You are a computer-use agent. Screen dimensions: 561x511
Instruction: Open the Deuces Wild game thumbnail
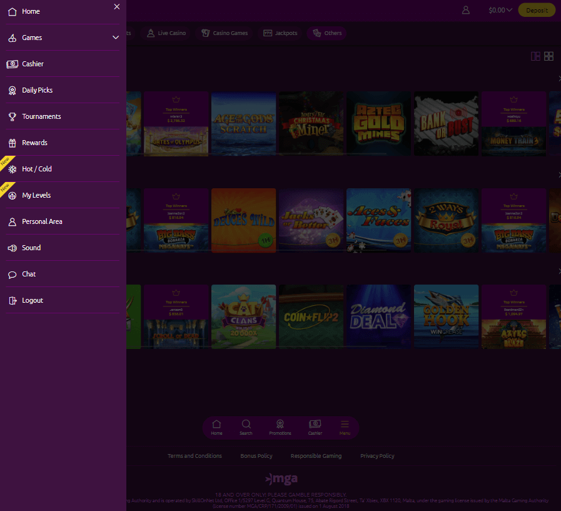coord(244,220)
